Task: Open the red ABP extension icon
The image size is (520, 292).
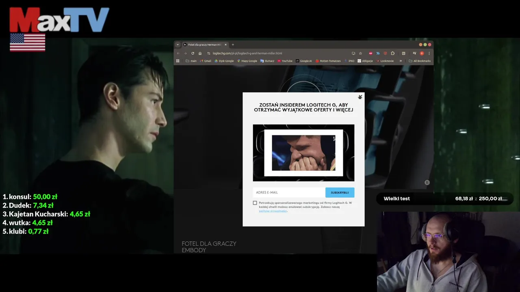Action: [x=370, y=53]
